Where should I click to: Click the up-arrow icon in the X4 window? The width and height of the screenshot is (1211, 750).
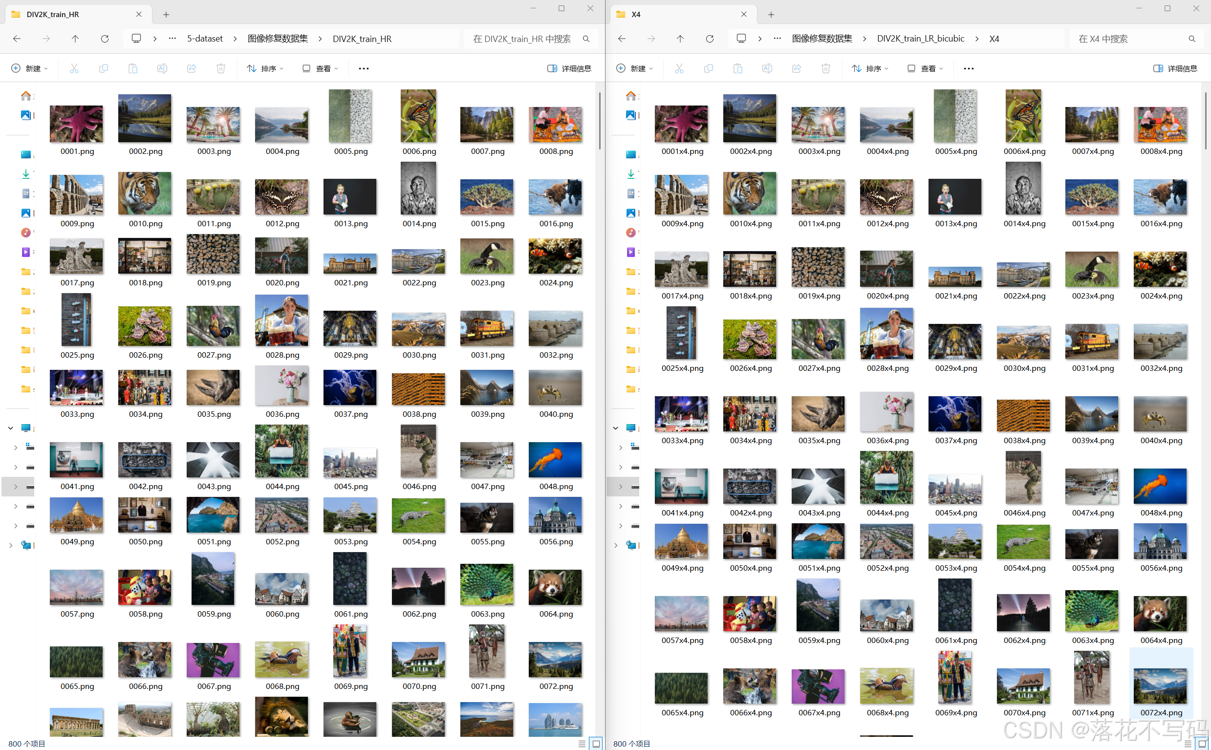tap(680, 39)
